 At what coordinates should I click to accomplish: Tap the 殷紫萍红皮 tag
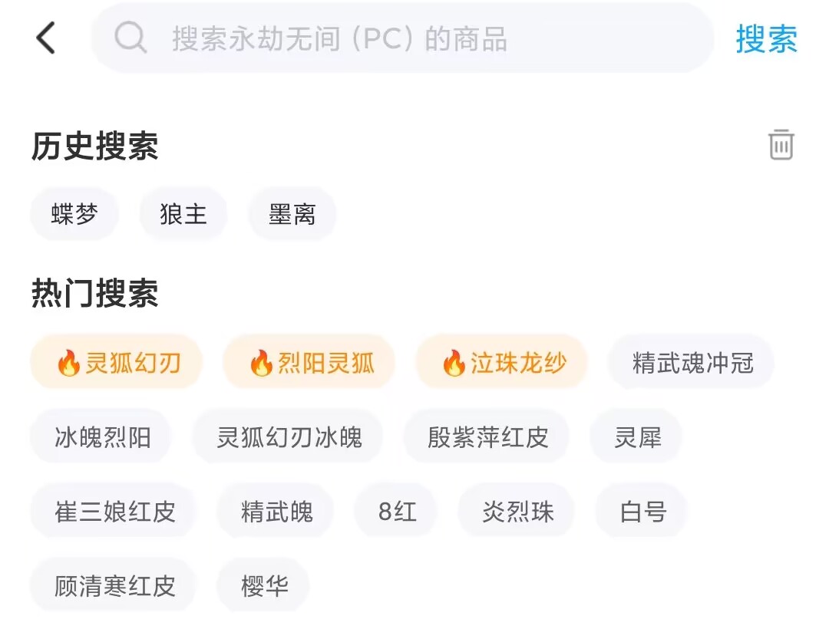click(x=487, y=437)
